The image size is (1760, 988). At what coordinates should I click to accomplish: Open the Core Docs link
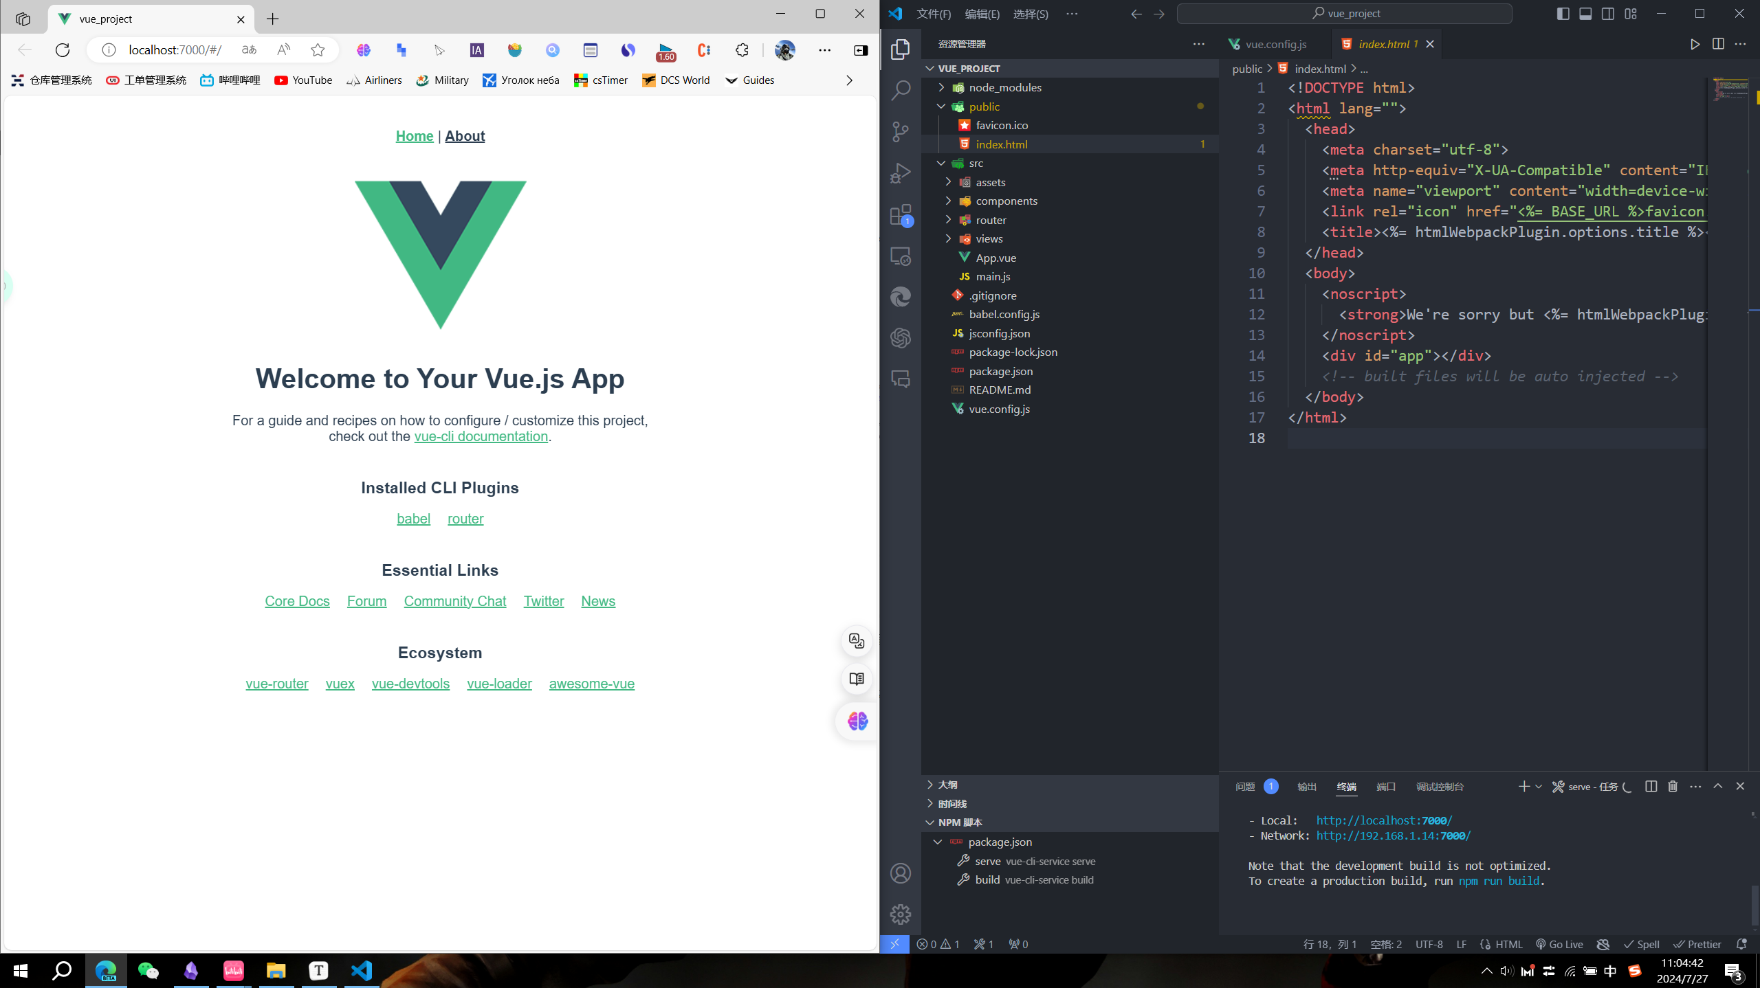[x=297, y=601]
